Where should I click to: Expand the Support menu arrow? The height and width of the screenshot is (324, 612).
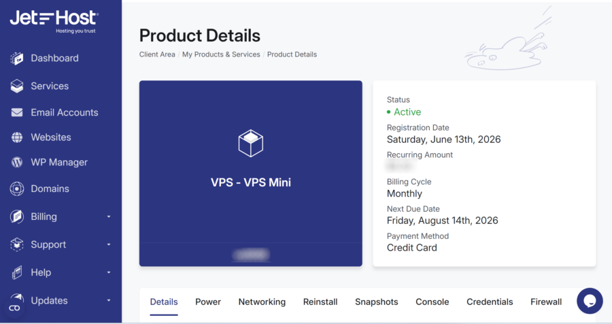(109, 244)
